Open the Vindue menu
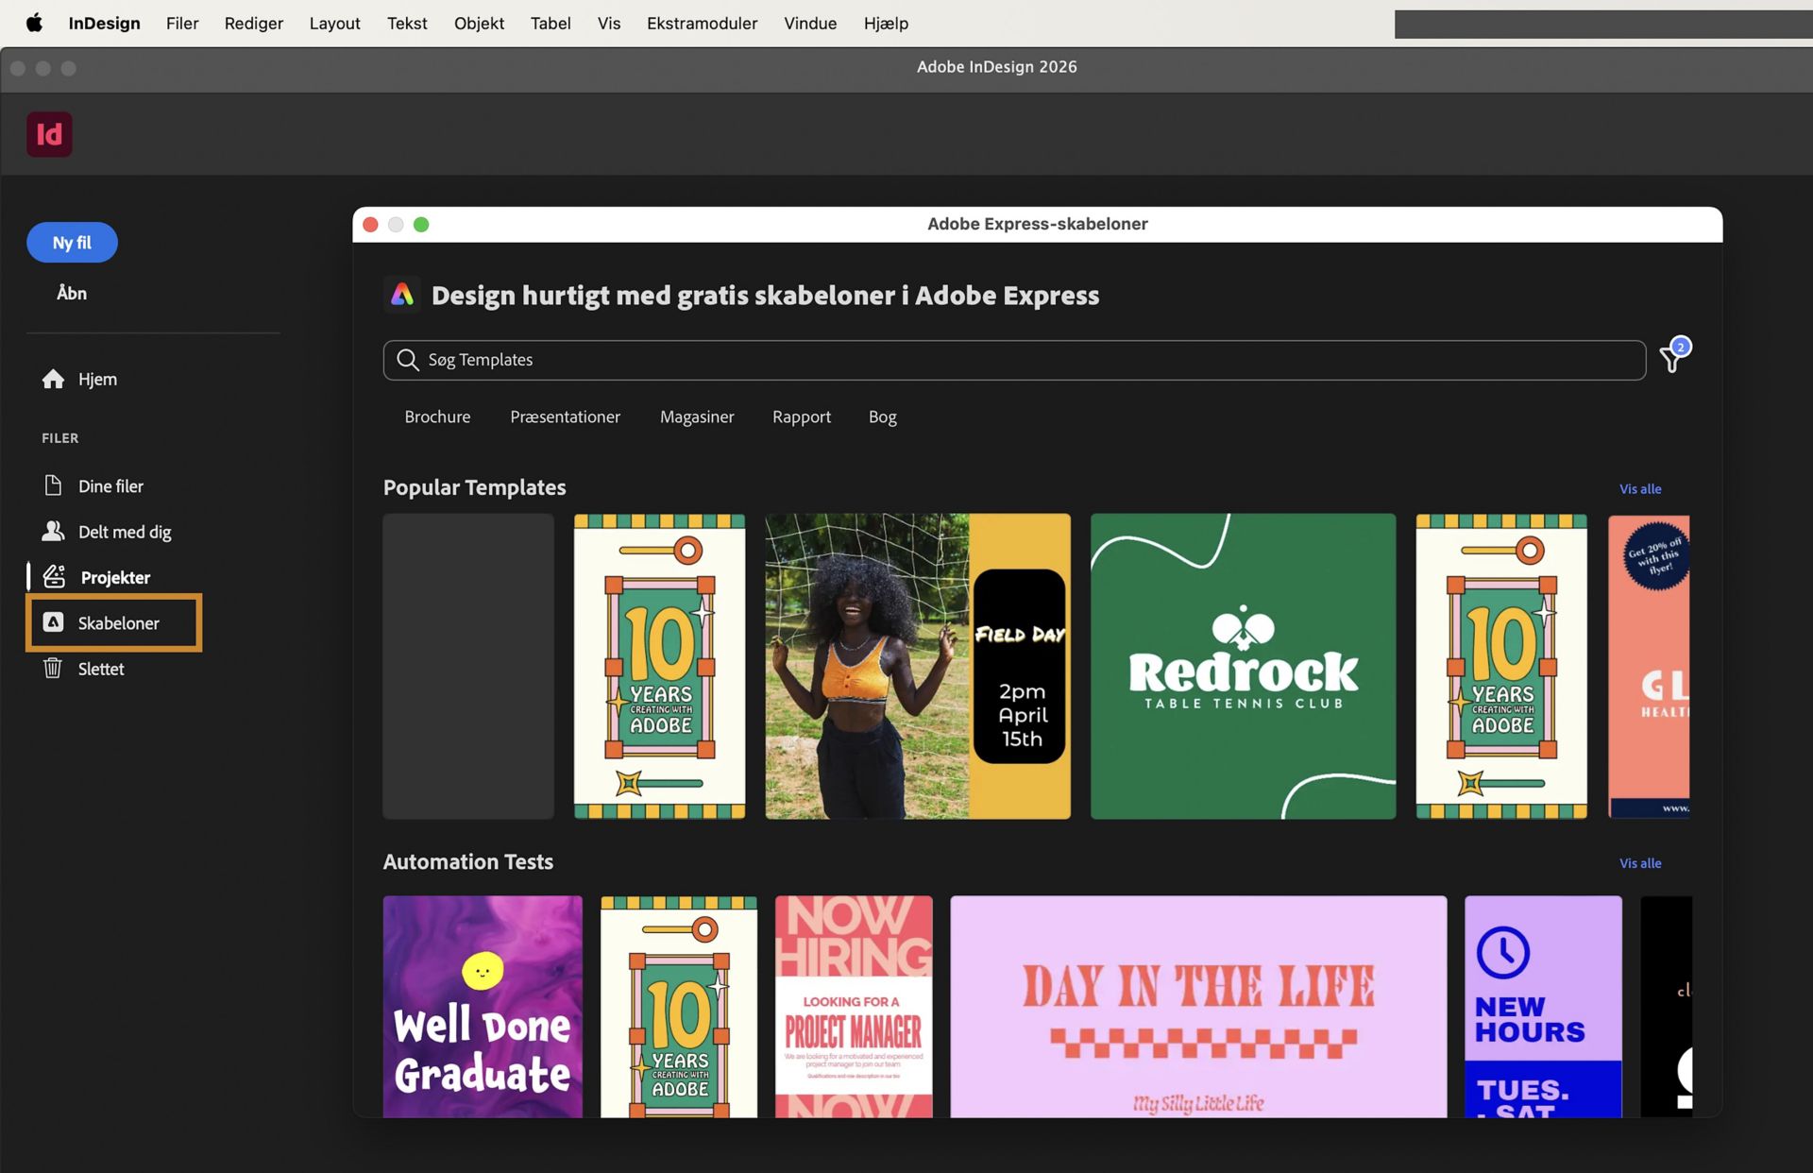Image resolution: width=1813 pixels, height=1173 pixels. click(809, 23)
